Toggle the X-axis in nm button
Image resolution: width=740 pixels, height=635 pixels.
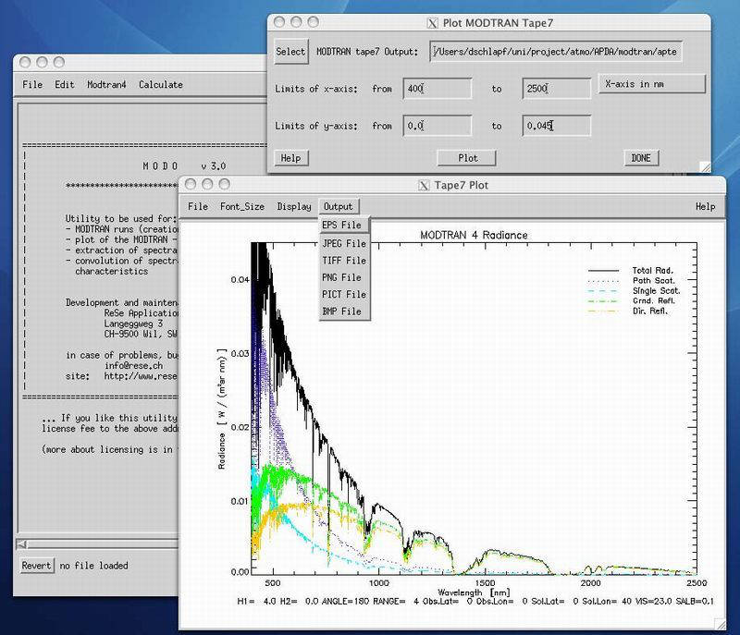pyautogui.click(x=651, y=84)
